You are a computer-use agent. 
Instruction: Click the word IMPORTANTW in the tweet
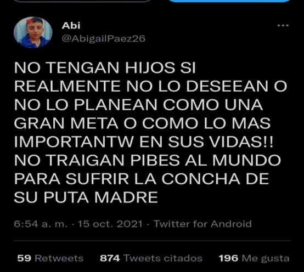click(x=74, y=142)
